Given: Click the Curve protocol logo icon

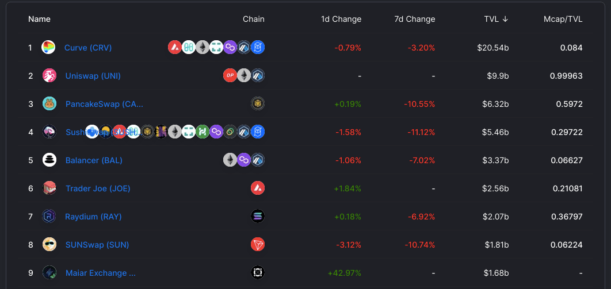Looking at the screenshot, I should pos(48,48).
